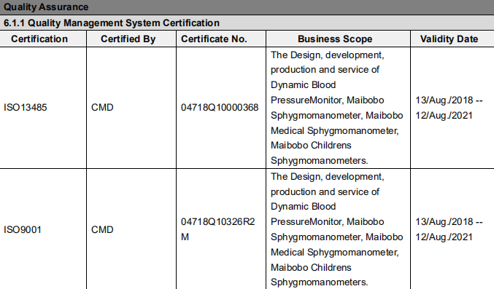Select the 6.1.1 Quality Management System Certification heading

coord(112,23)
